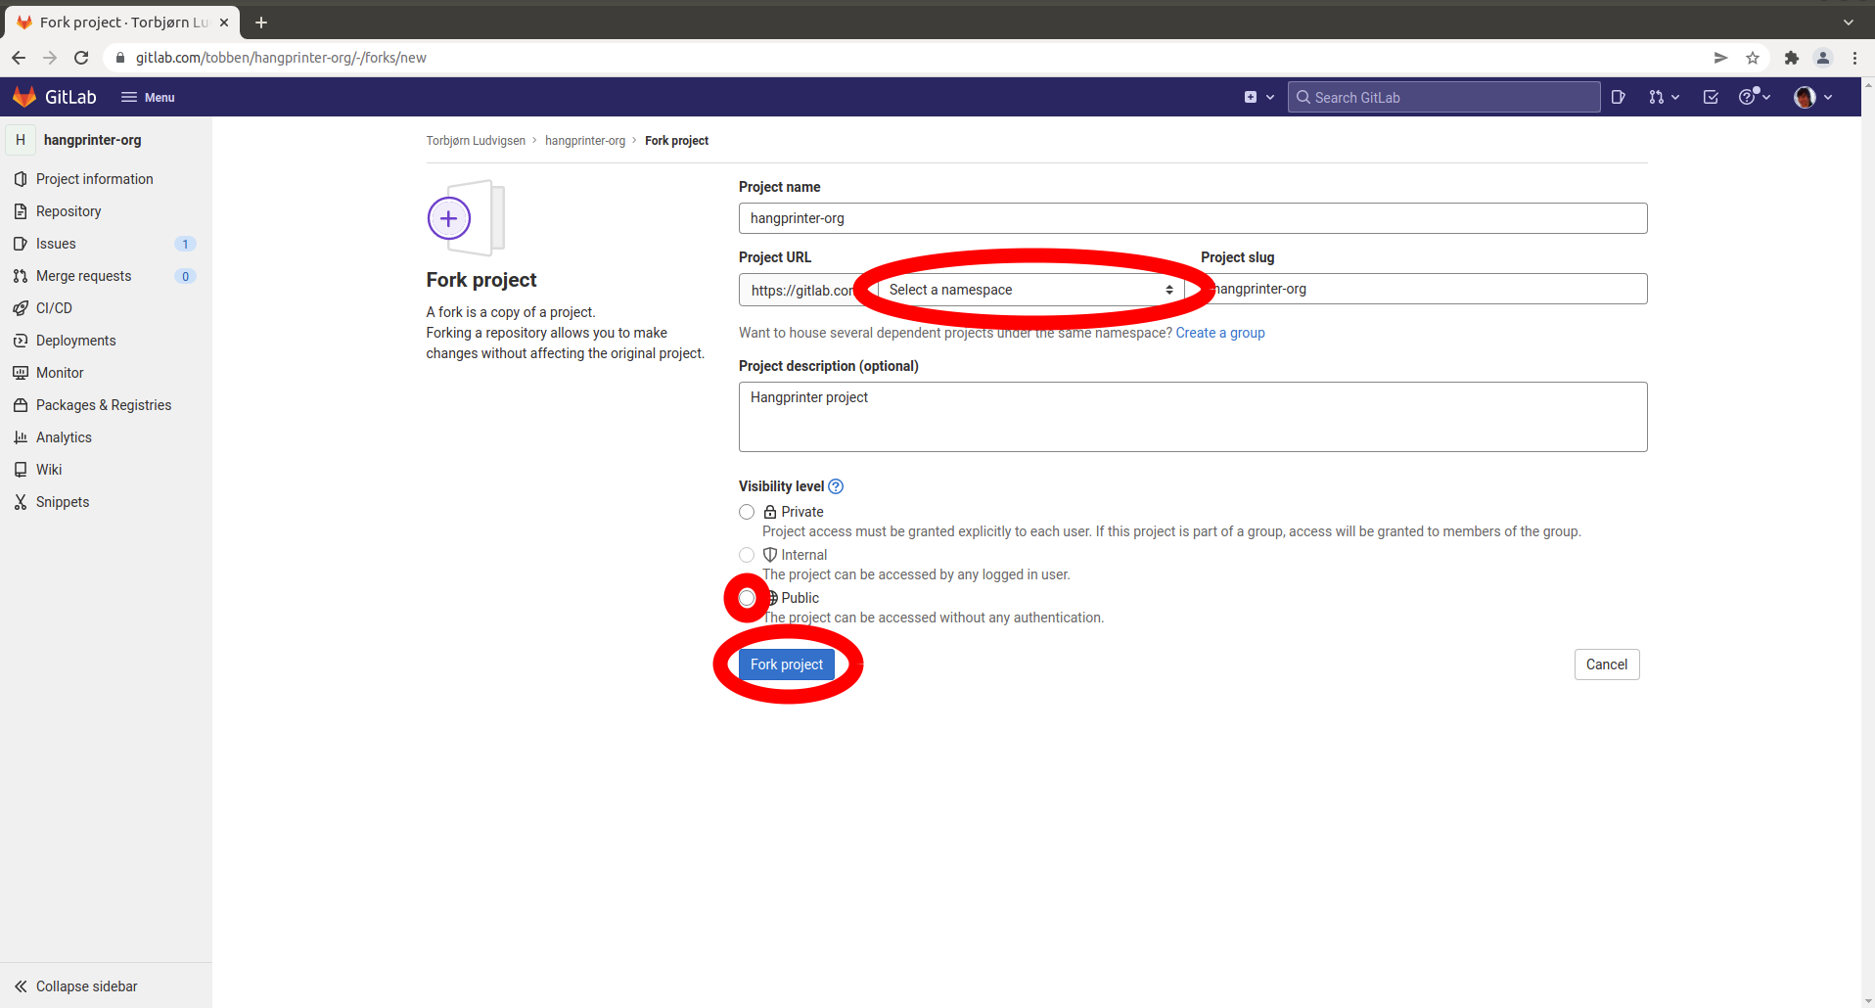
Task: Open Repository in the sidebar
Action: [x=69, y=211]
